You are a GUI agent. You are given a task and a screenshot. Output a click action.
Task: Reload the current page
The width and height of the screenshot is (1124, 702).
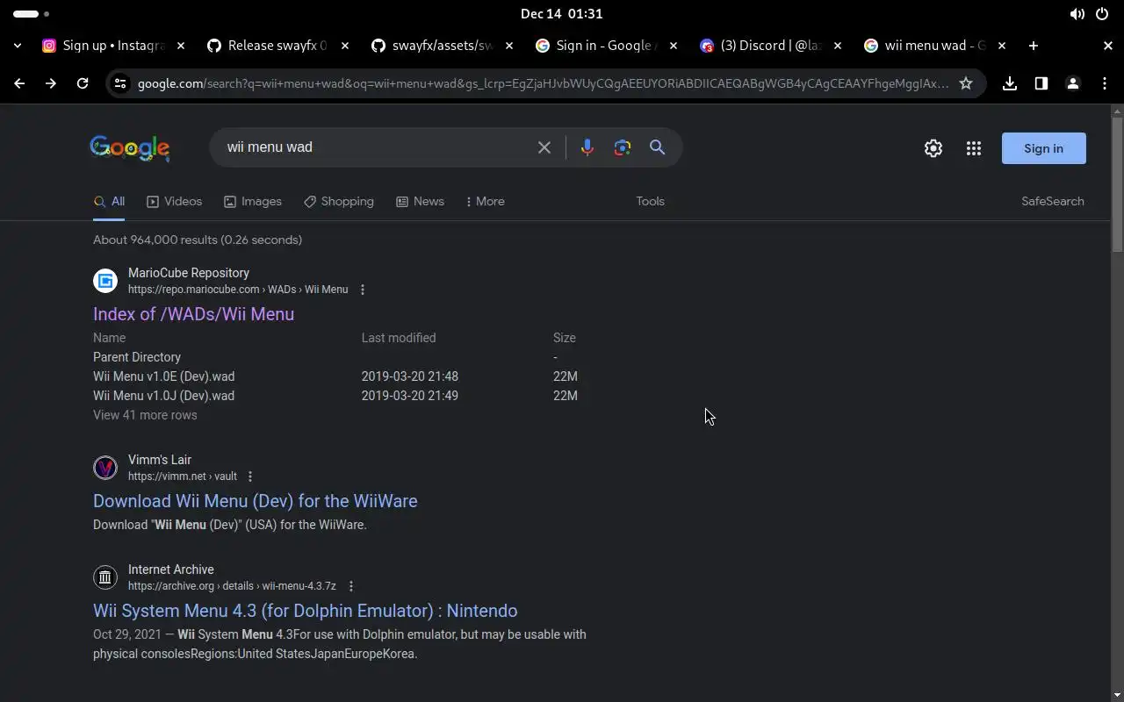pyautogui.click(x=83, y=83)
